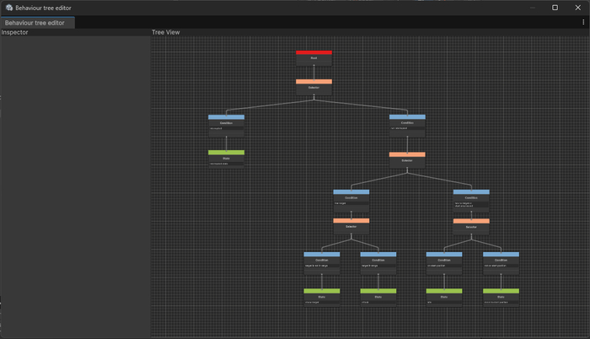Image resolution: width=590 pixels, height=339 pixels.
Task: Select the red Root node
Action: (314, 57)
